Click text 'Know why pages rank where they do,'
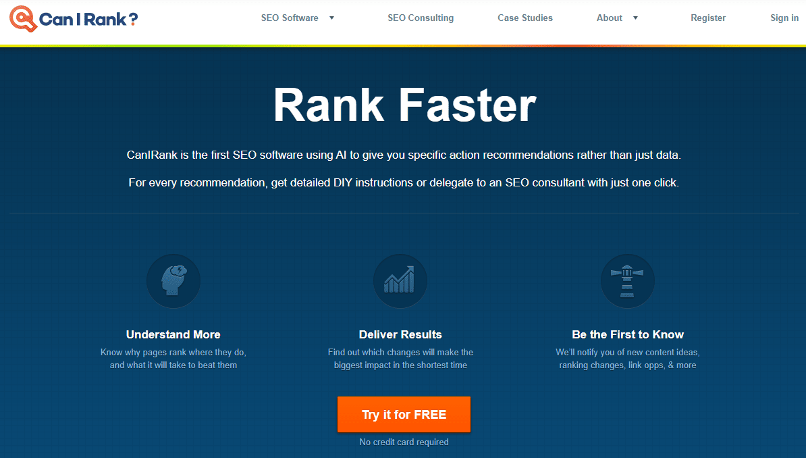806x458 pixels. 173,353
